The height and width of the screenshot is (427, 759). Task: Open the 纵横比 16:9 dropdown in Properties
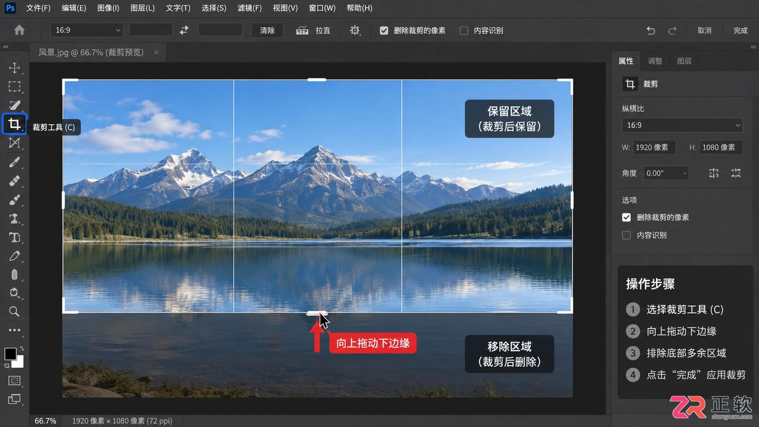point(682,125)
